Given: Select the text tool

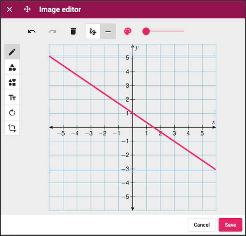Looking at the screenshot, I should 12,98.
